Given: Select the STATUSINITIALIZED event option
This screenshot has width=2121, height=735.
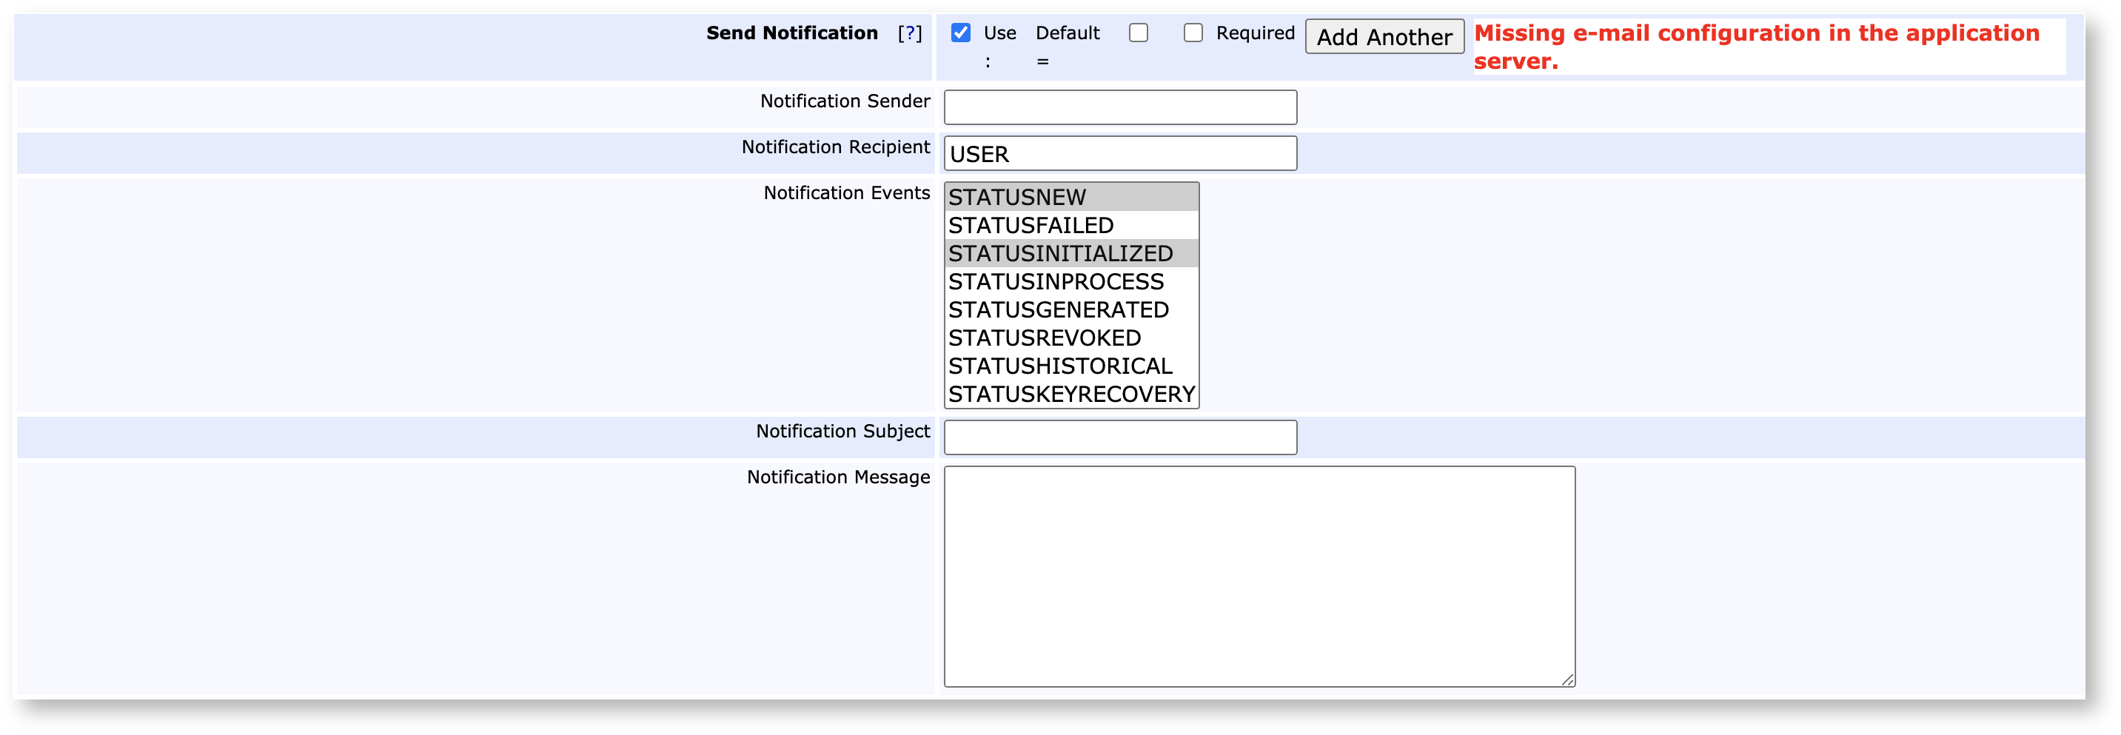Looking at the screenshot, I should click(x=1070, y=253).
